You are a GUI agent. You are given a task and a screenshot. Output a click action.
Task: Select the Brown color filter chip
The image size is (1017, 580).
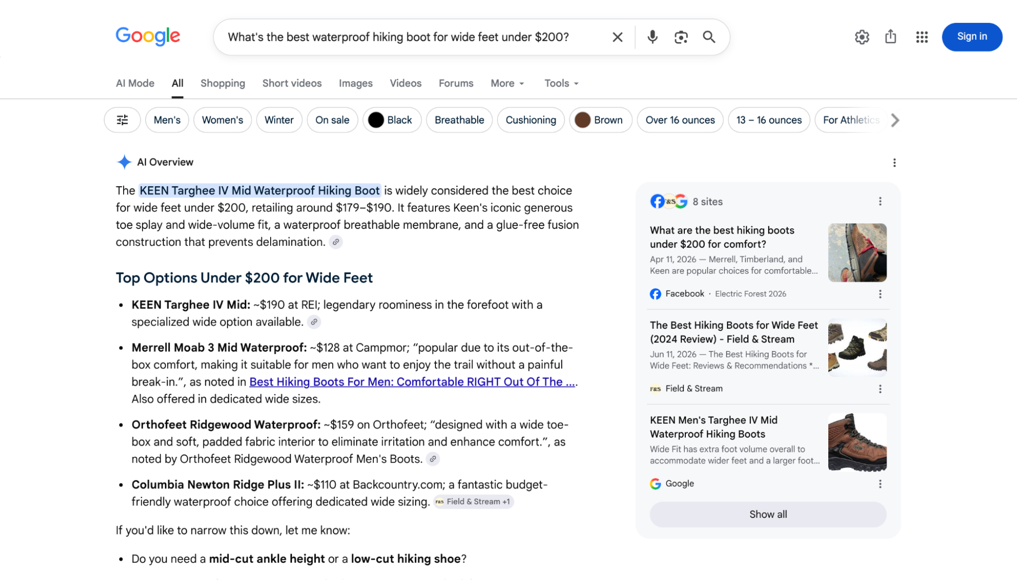600,120
